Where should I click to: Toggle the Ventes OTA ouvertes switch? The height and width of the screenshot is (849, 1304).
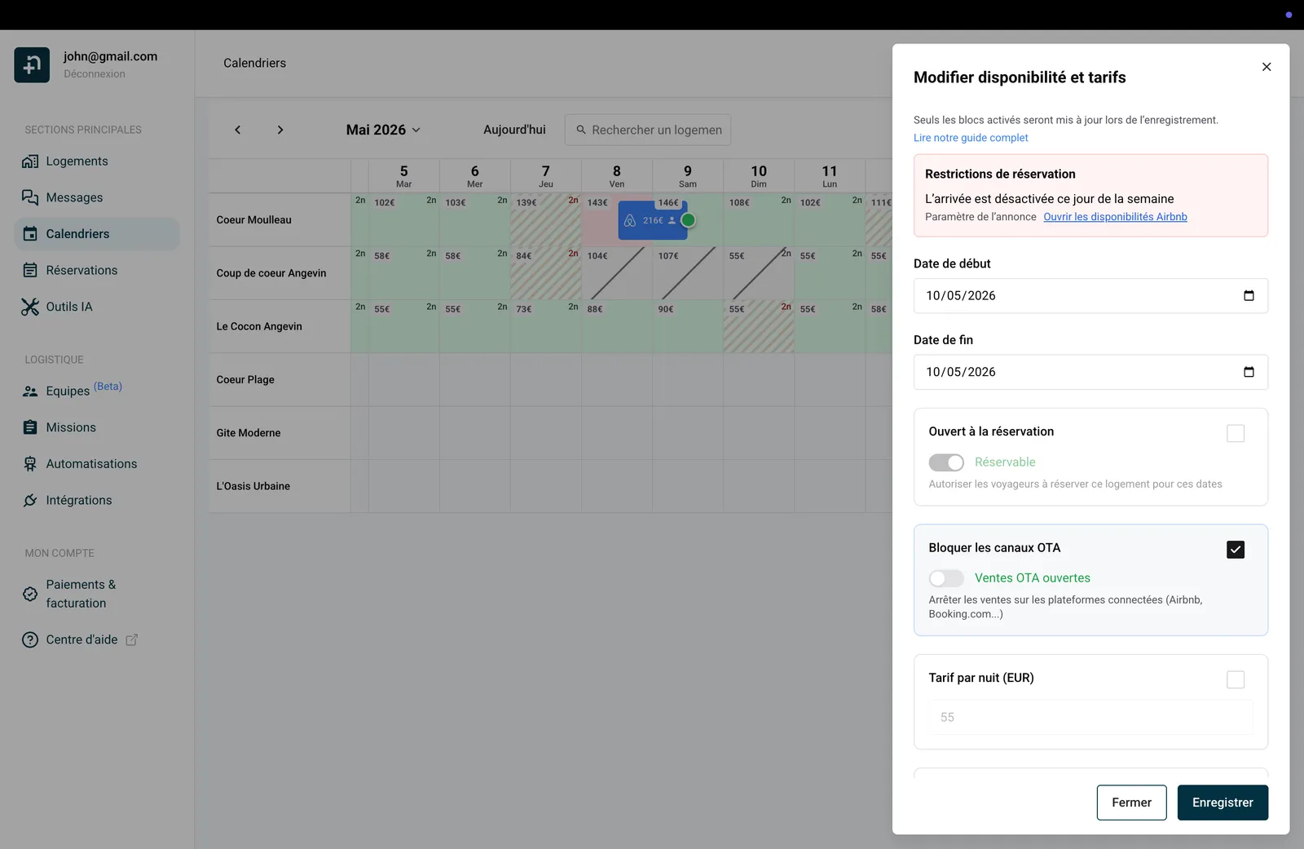pos(946,578)
